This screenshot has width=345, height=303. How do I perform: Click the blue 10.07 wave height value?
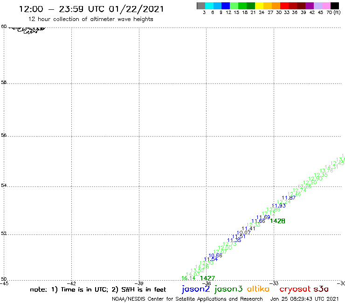243,233
